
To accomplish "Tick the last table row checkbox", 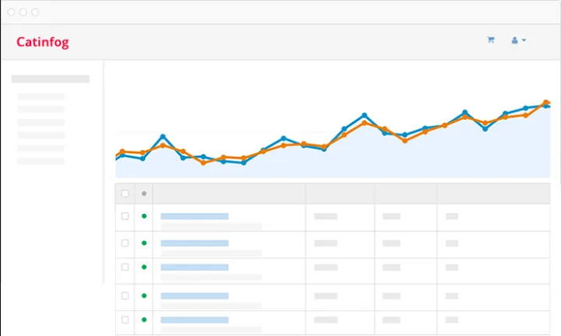I will click(x=125, y=319).
